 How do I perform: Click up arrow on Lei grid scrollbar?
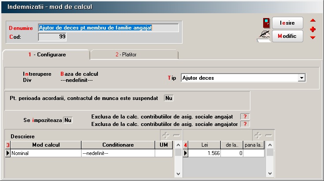click(x=270, y=145)
